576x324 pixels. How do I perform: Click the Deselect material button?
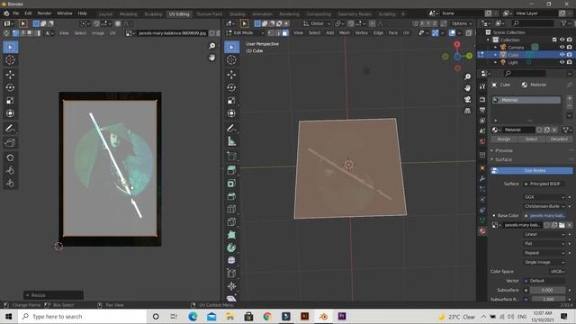click(559, 139)
